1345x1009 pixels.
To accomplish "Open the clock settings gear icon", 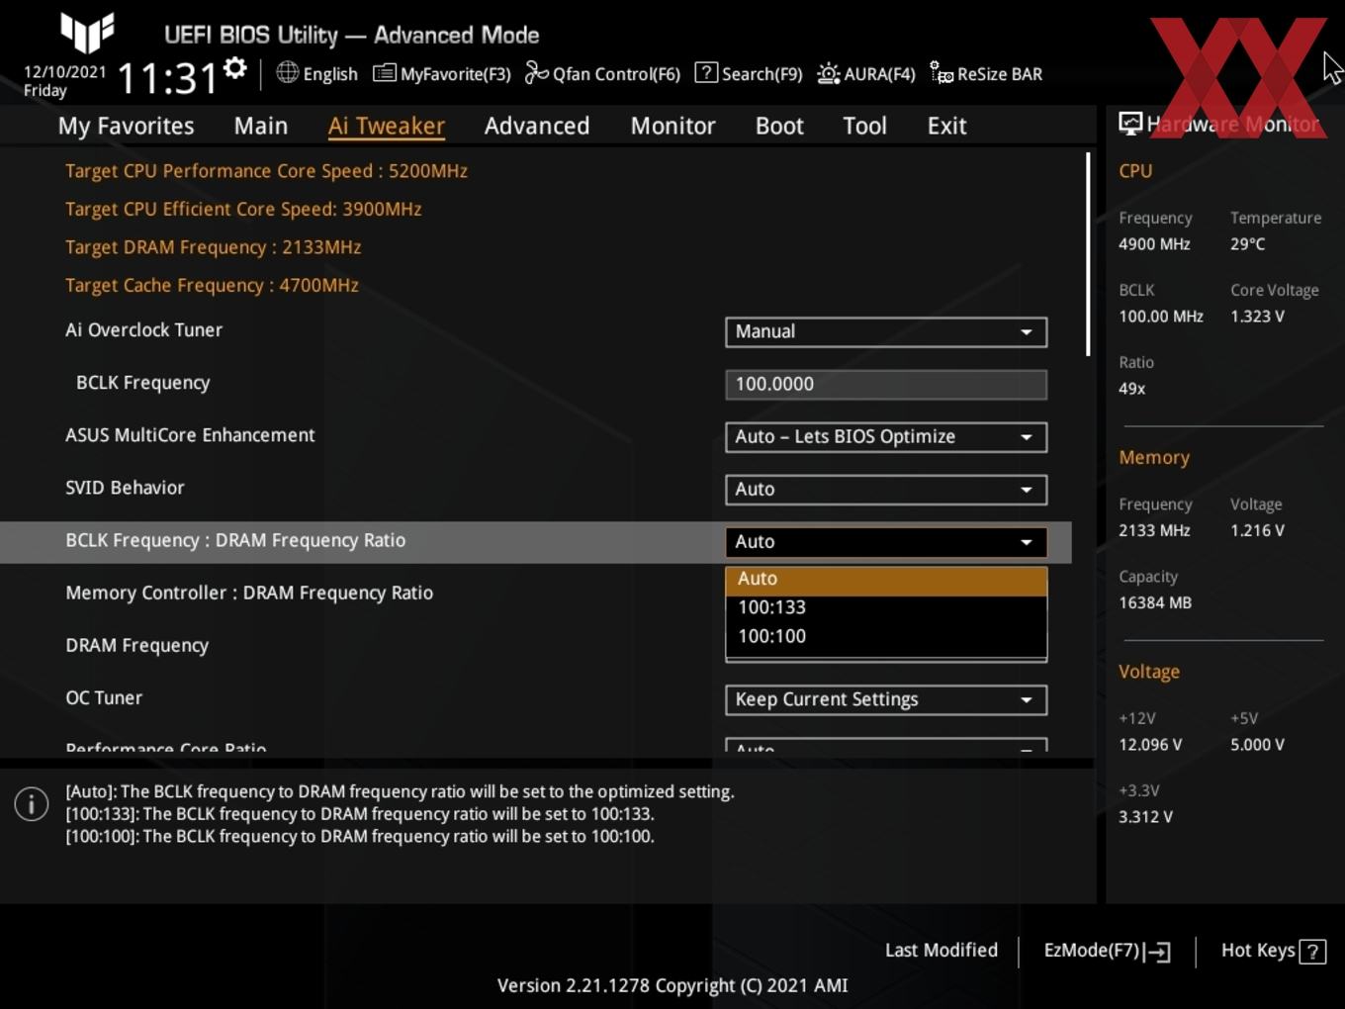I will click(x=234, y=68).
